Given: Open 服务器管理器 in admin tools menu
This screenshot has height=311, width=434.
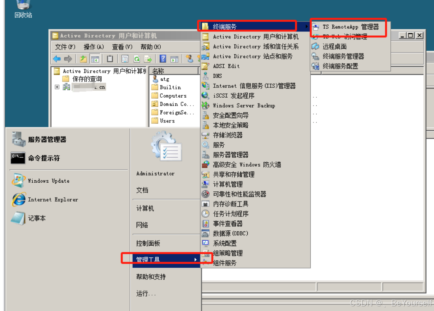Looking at the screenshot, I should [255, 155].
